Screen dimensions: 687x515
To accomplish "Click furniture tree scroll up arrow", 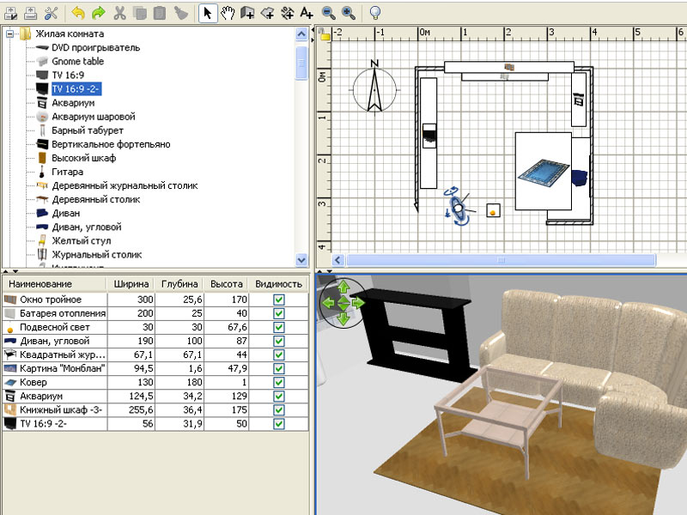I will coord(301,33).
